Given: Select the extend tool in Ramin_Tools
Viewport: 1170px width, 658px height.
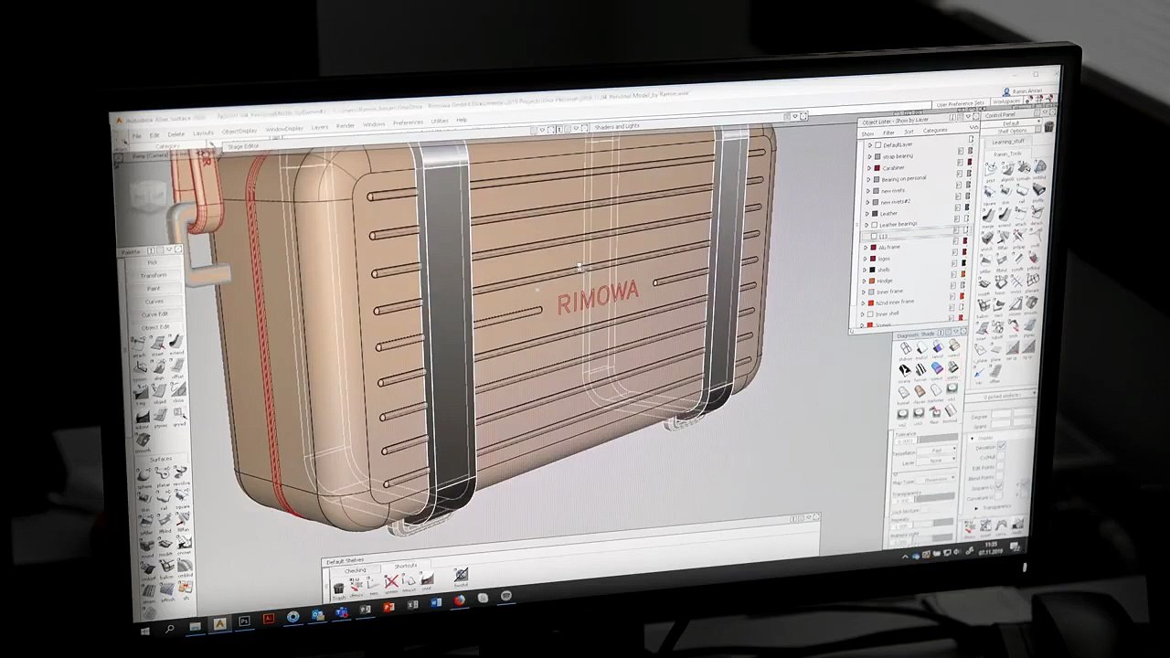Looking at the screenshot, I should point(1005,215).
